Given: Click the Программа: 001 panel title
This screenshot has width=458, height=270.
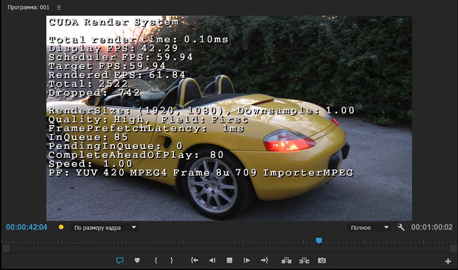Looking at the screenshot, I should 28,7.
